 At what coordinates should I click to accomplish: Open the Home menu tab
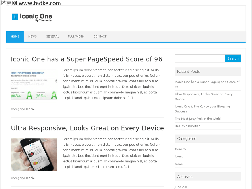pos(15,36)
